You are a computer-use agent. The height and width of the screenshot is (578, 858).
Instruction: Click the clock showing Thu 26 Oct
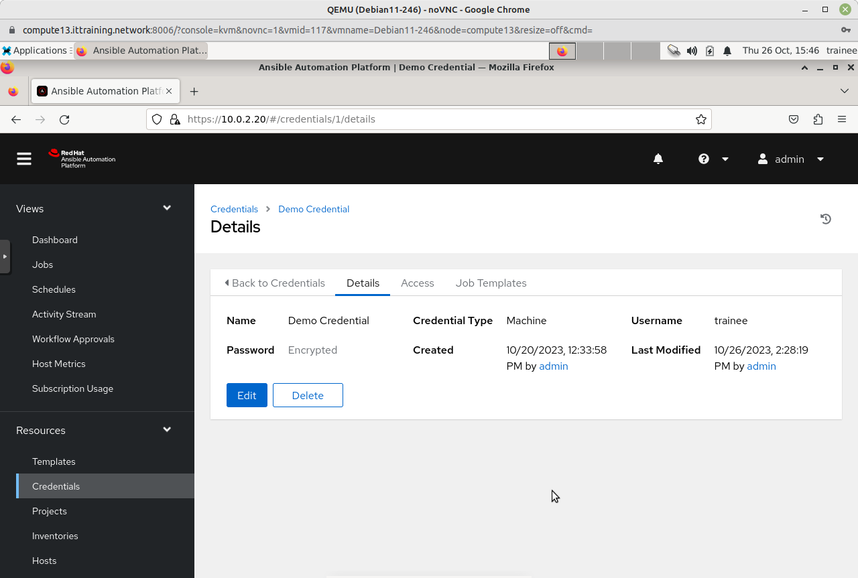pyautogui.click(x=781, y=50)
